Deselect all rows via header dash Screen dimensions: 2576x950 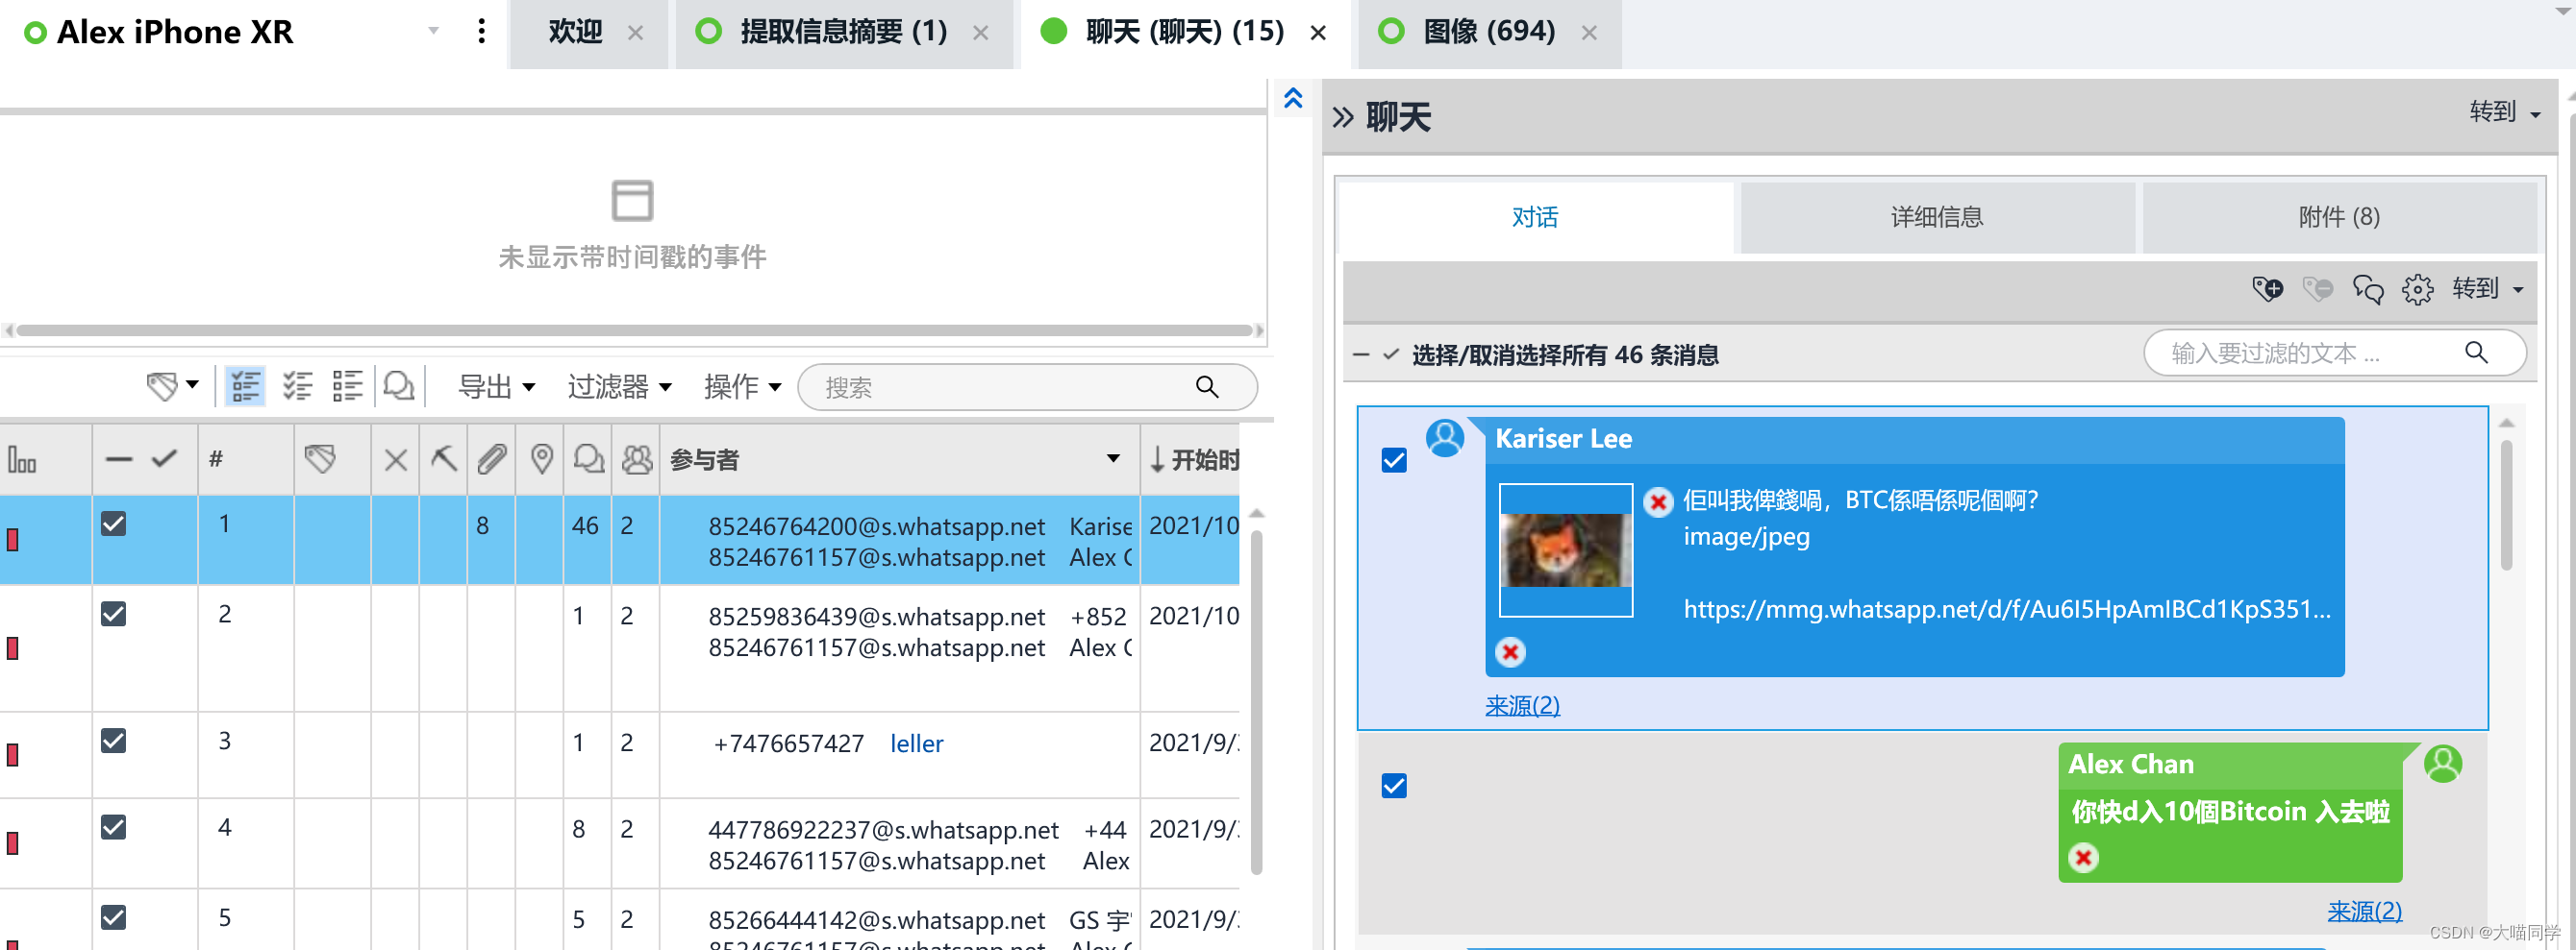point(119,459)
